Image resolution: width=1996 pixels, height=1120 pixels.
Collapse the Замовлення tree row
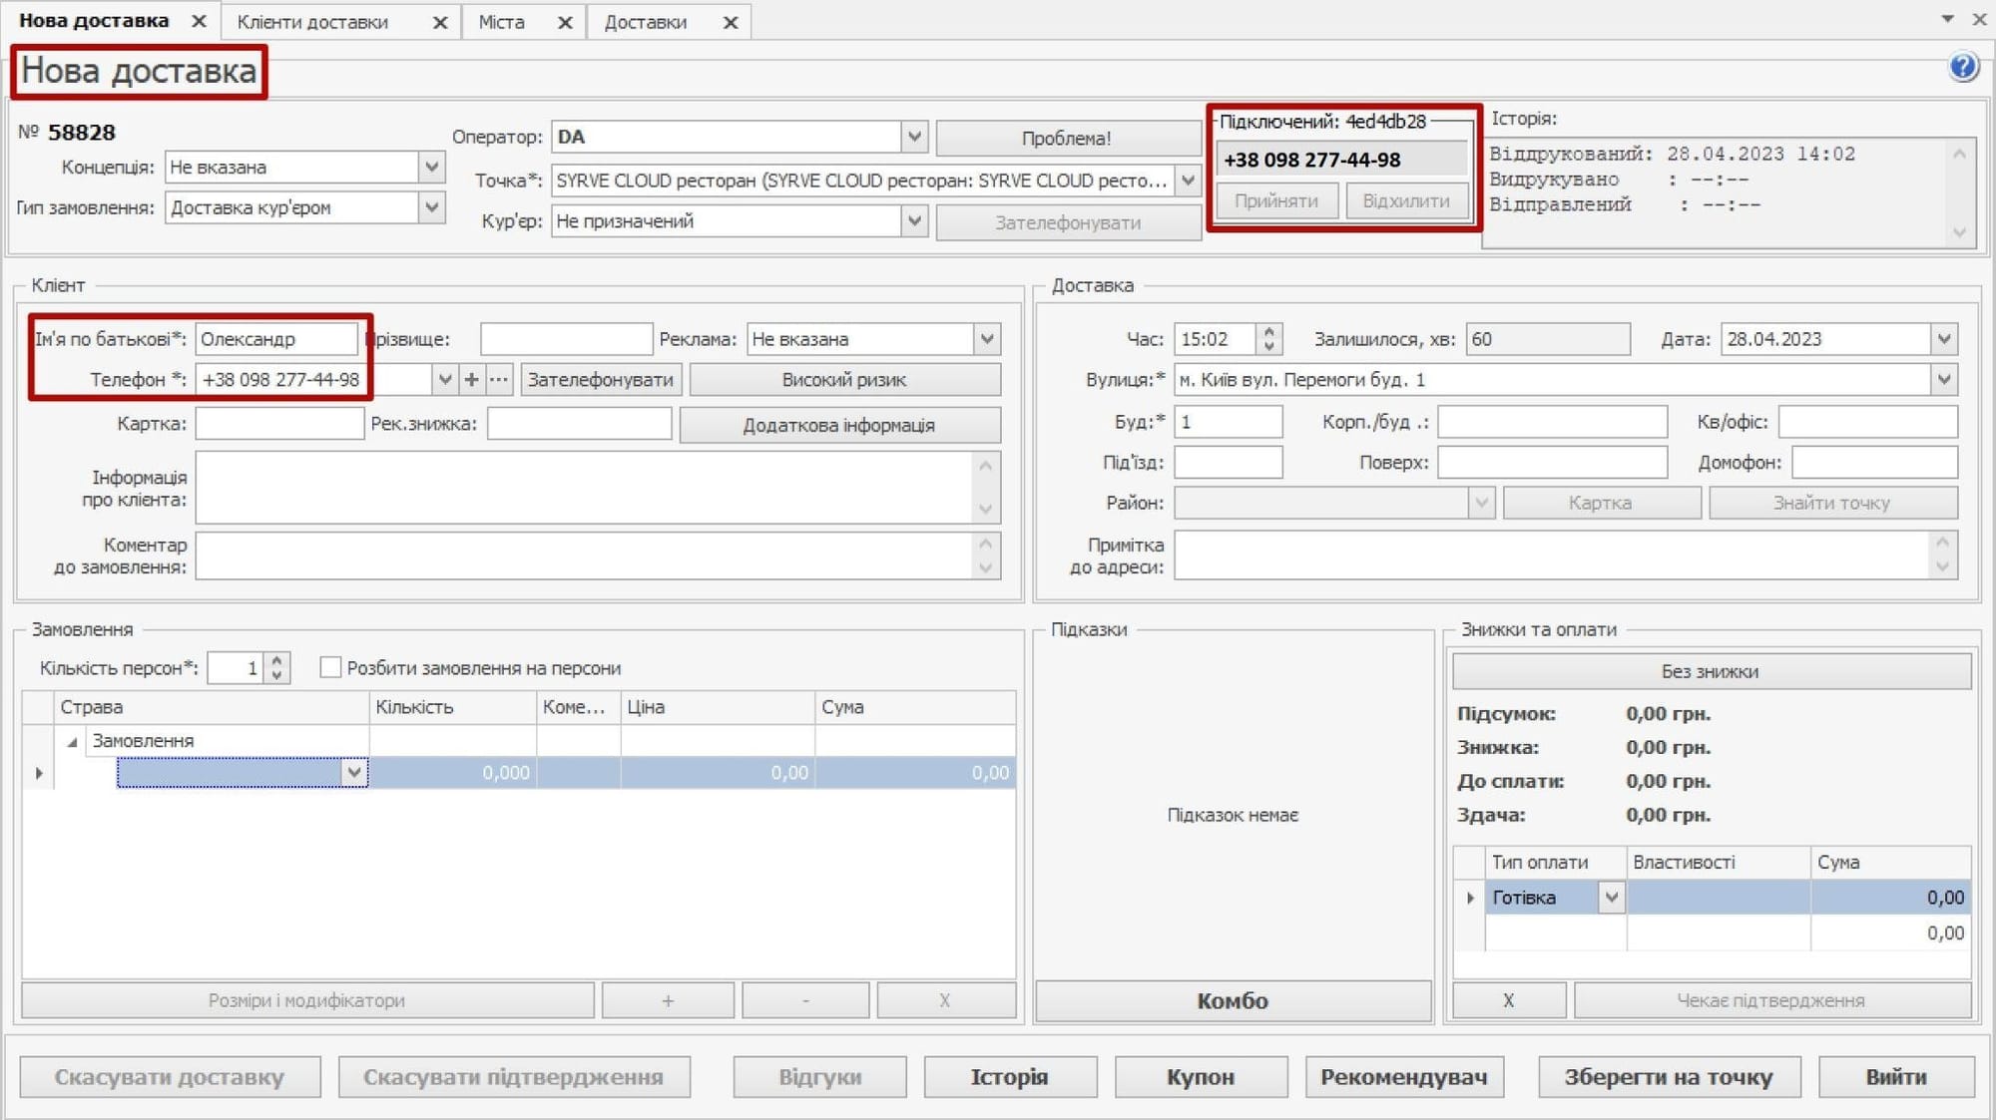[72, 741]
